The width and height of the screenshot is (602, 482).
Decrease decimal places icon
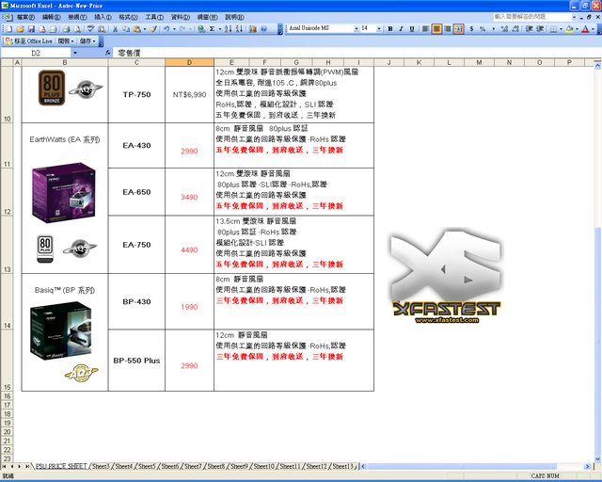click(x=515, y=29)
